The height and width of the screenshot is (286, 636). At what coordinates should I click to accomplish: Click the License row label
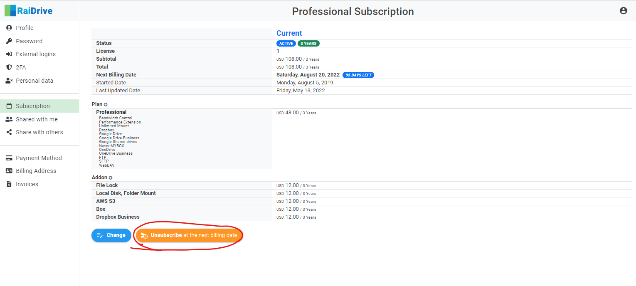pos(106,51)
